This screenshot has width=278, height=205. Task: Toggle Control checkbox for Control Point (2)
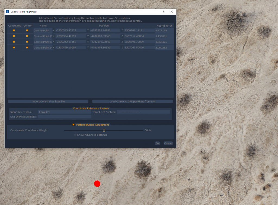pyautogui.click(x=27, y=36)
